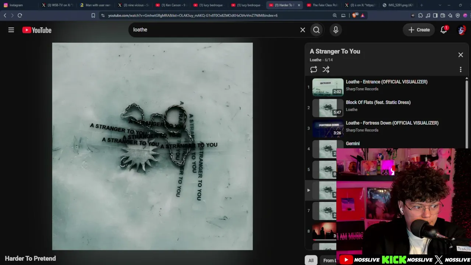Open the YouTube account avatar menu

coord(461,30)
